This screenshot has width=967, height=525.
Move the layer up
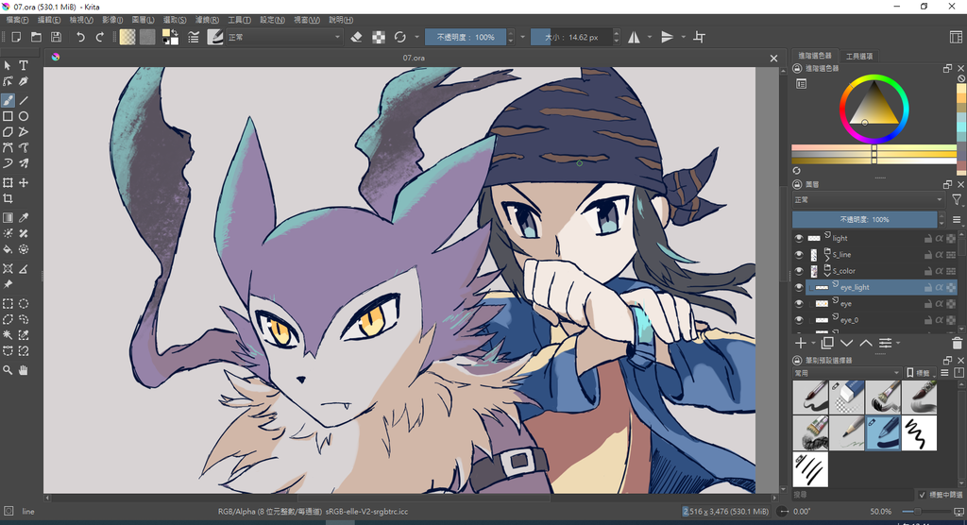pyautogui.click(x=866, y=343)
